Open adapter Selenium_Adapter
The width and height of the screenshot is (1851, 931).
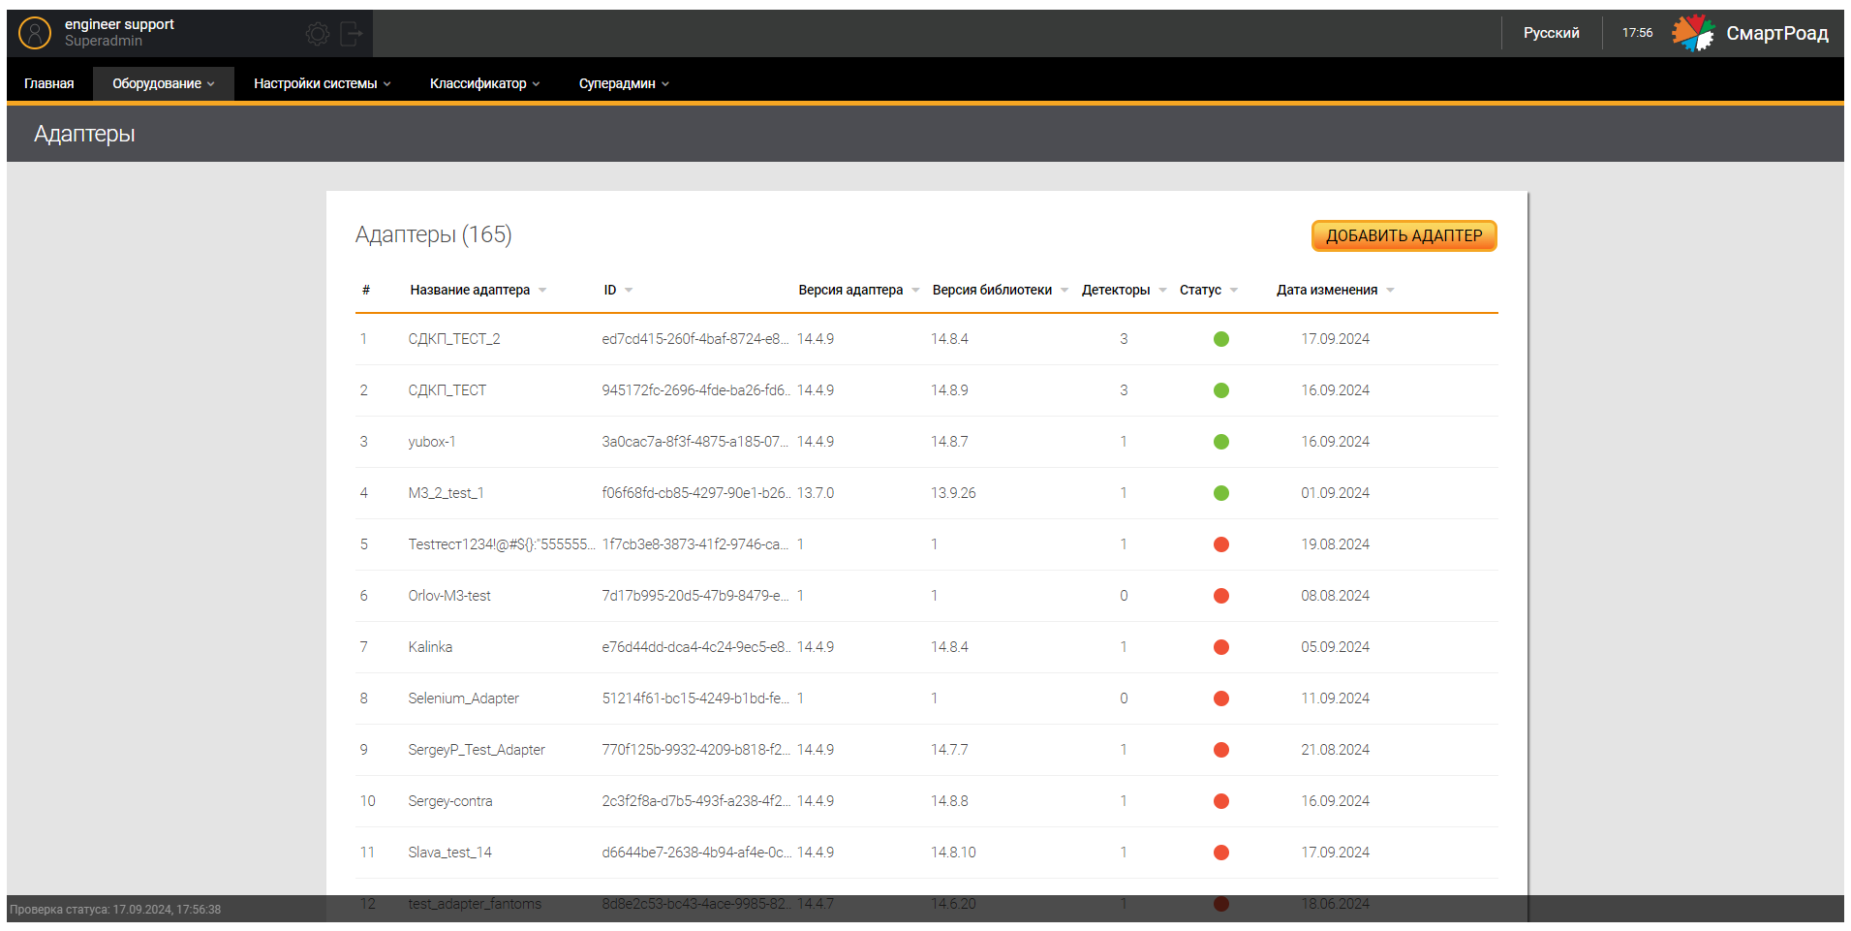(x=464, y=698)
